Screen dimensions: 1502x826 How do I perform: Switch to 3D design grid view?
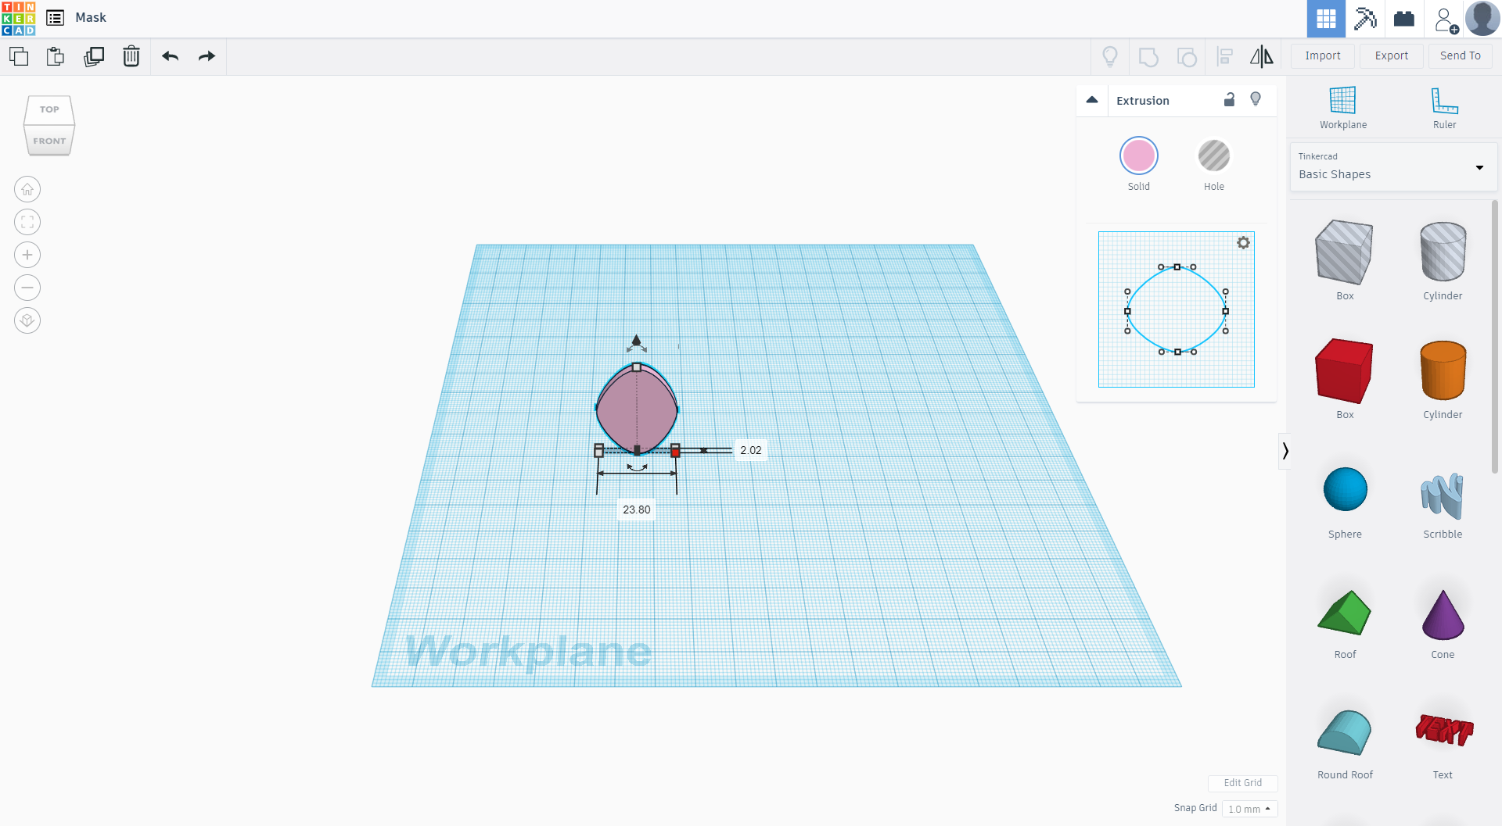[x=1326, y=19]
